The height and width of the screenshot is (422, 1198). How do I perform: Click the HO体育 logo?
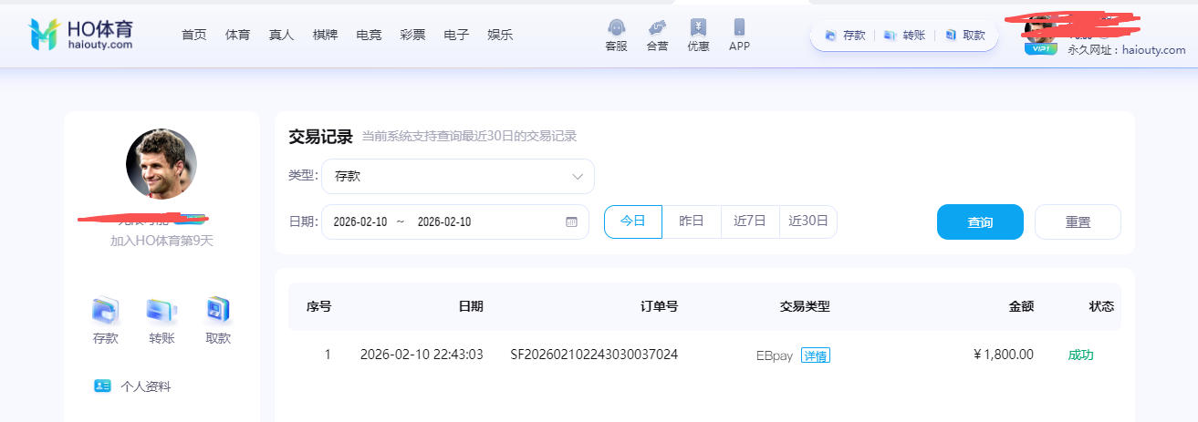tap(82, 34)
